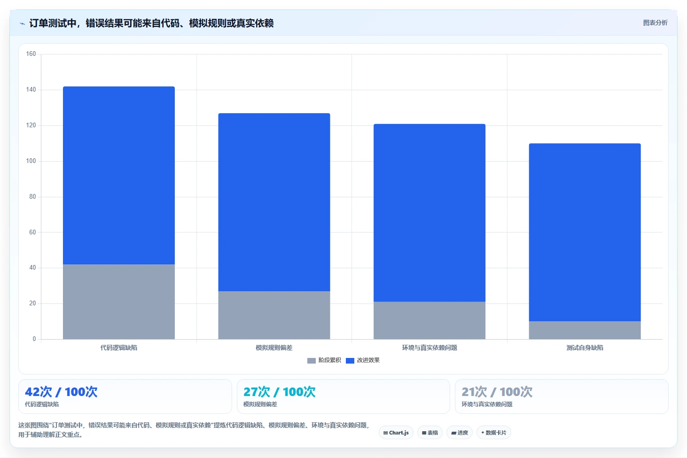Click the chart title 订单测试中 heading
The width and height of the screenshot is (687, 458).
(x=151, y=23)
